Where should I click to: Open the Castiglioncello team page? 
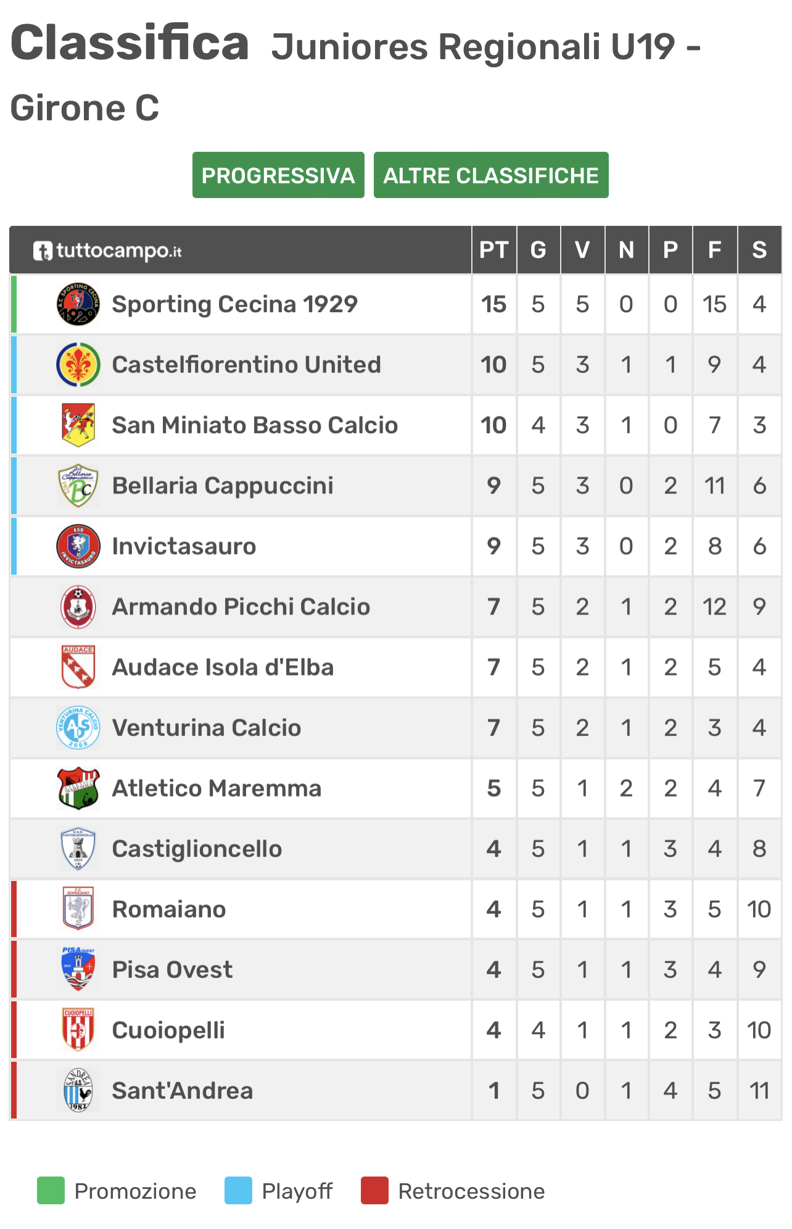click(x=197, y=849)
